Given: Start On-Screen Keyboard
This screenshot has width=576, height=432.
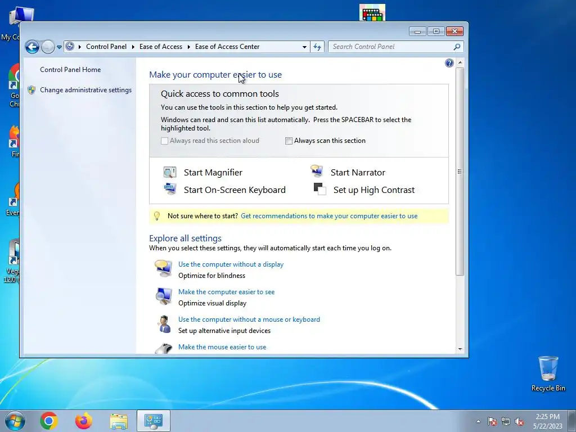Looking at the screenshot, I should [235, 190].
